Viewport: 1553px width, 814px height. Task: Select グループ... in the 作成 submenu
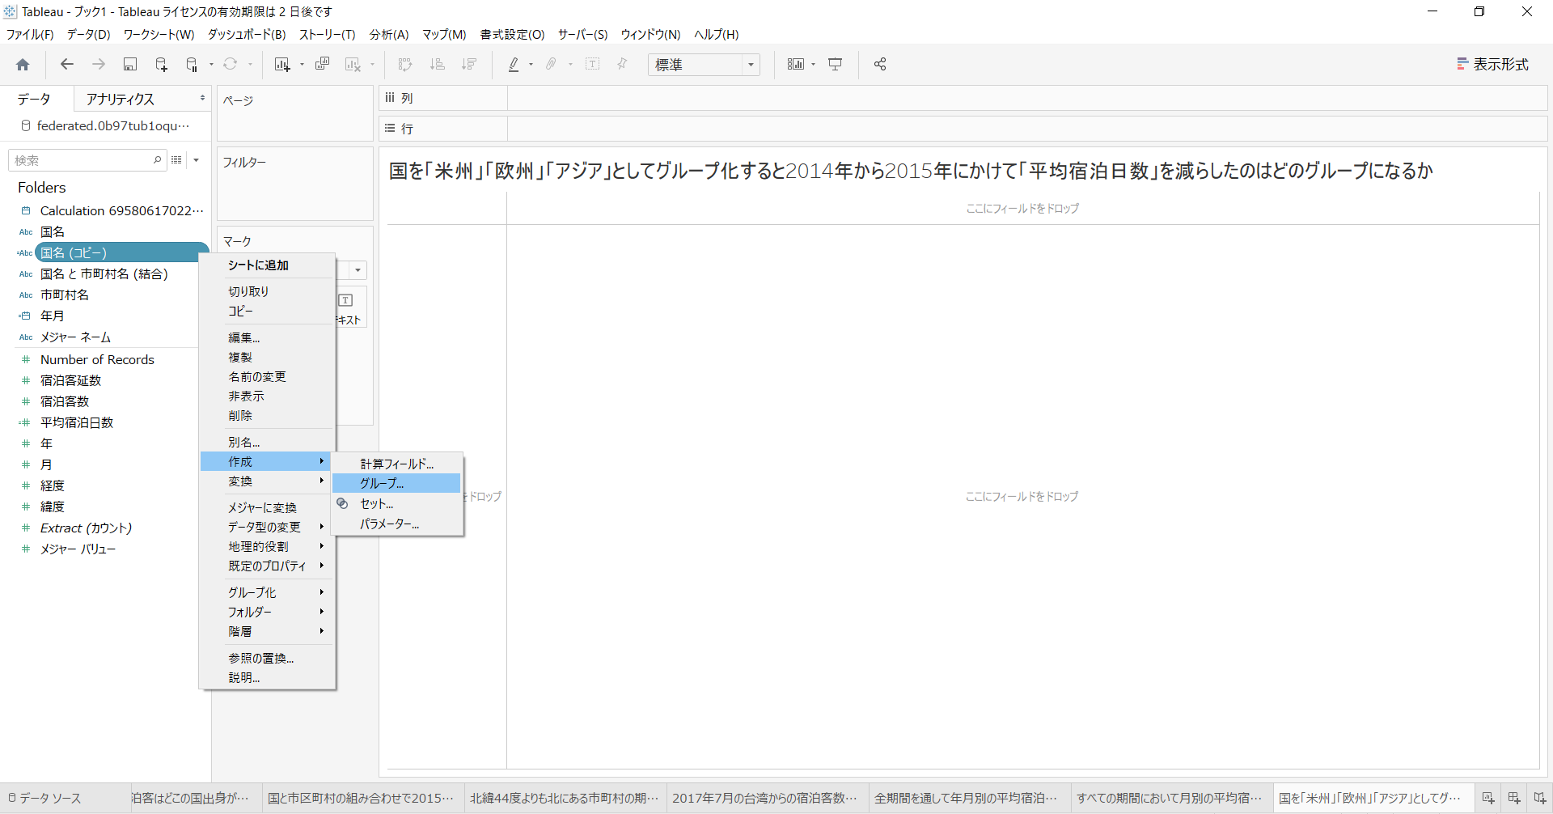click(396, 484)
